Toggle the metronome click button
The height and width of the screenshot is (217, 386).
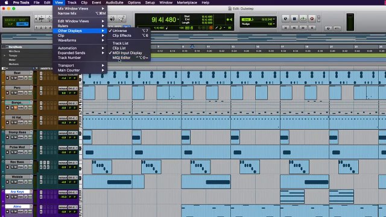(x=328, y=28)
